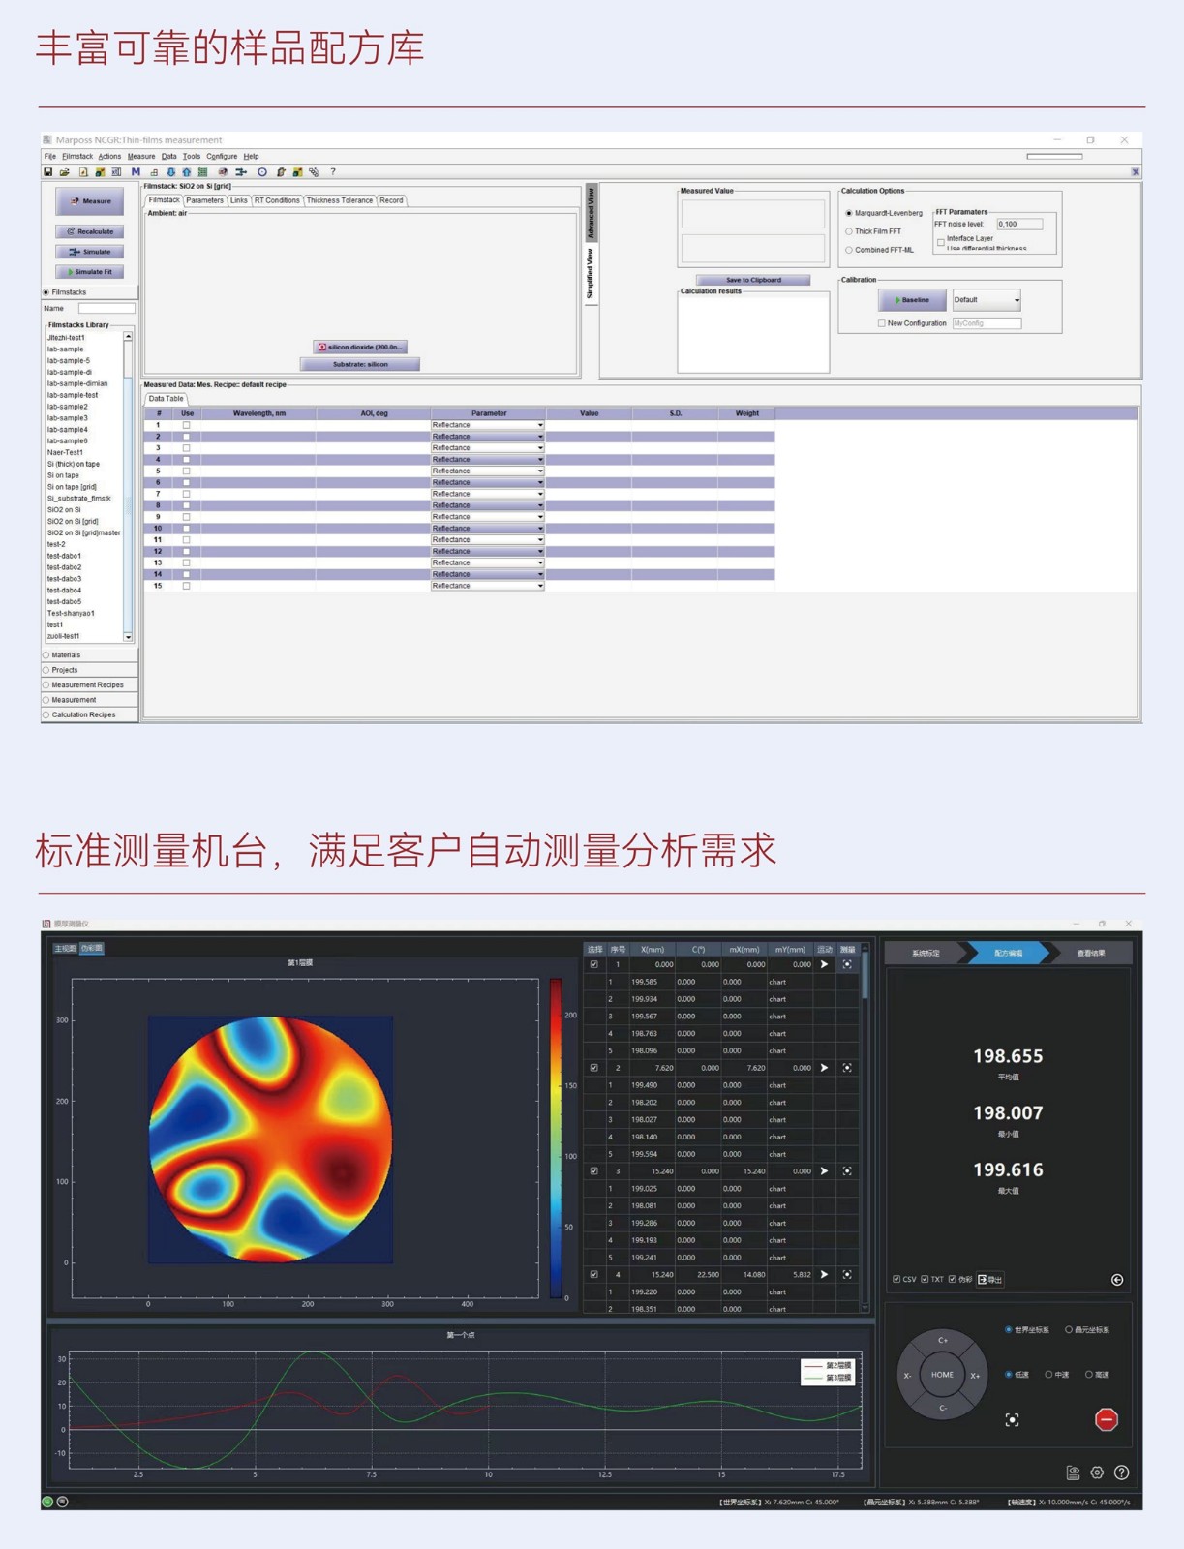The width and height of the screenshot is (1184, 1549).
Task: Click the circled back arrow icon
Action: click(x=1117, y=1280)
